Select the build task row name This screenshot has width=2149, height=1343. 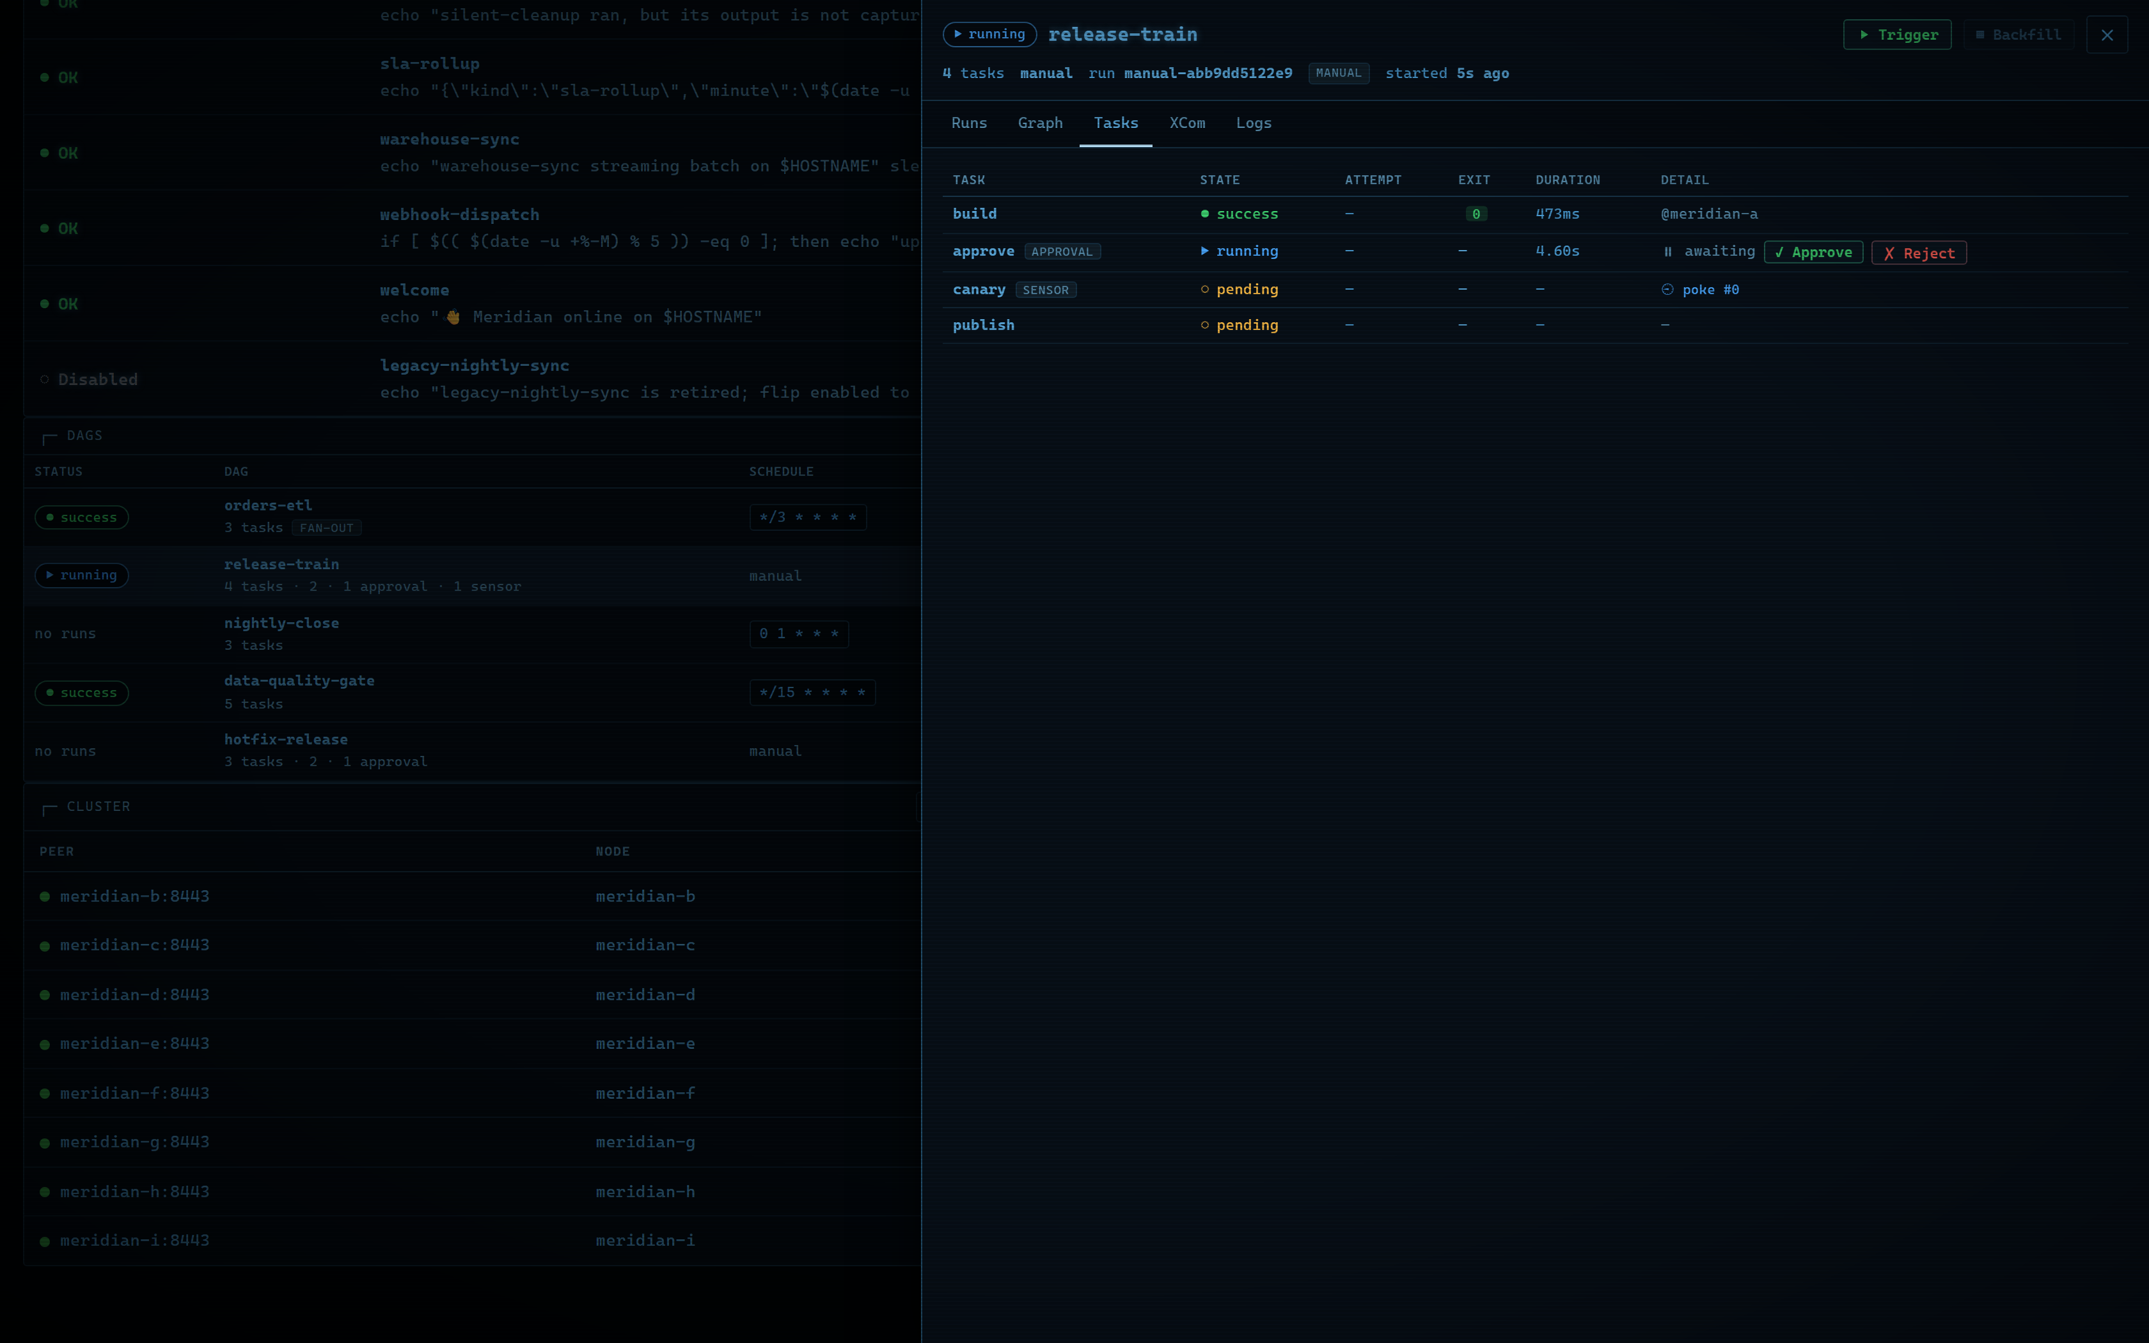tap(974, 214)
